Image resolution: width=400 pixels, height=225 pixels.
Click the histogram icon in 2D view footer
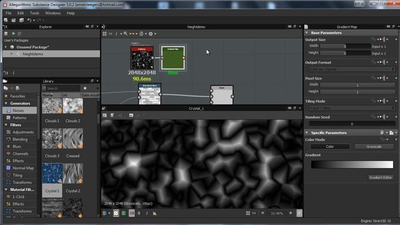click(155, 213)
